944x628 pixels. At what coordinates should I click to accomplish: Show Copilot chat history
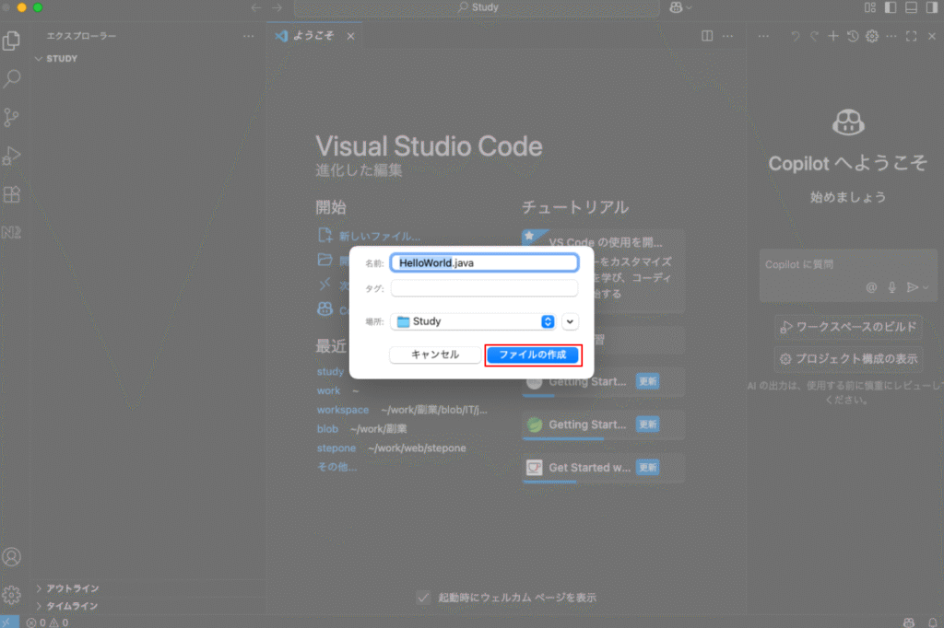coord(853,36)
